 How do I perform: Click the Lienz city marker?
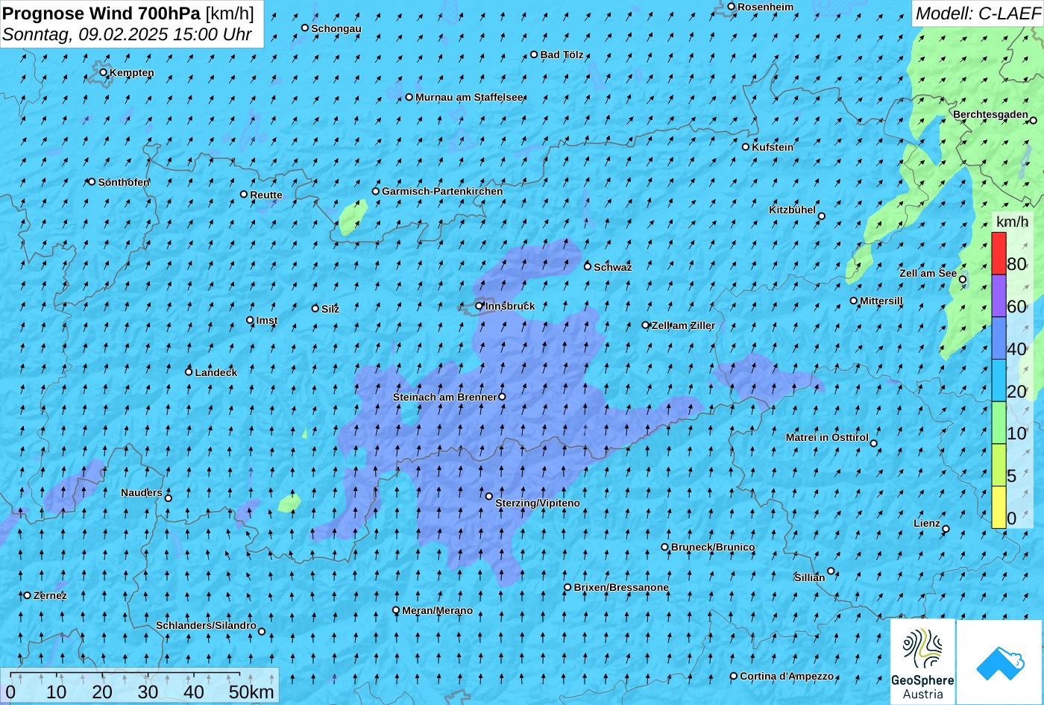[946, 529]
